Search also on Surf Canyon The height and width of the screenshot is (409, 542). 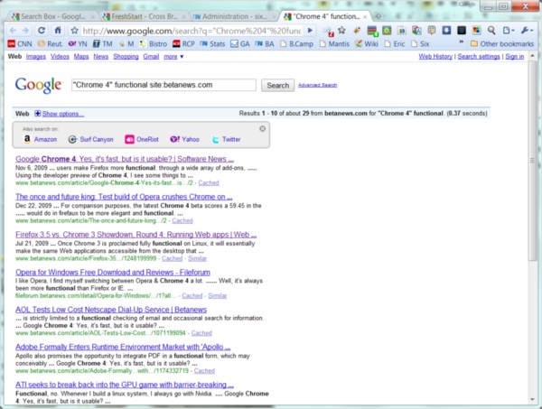[x=91, y=139]
